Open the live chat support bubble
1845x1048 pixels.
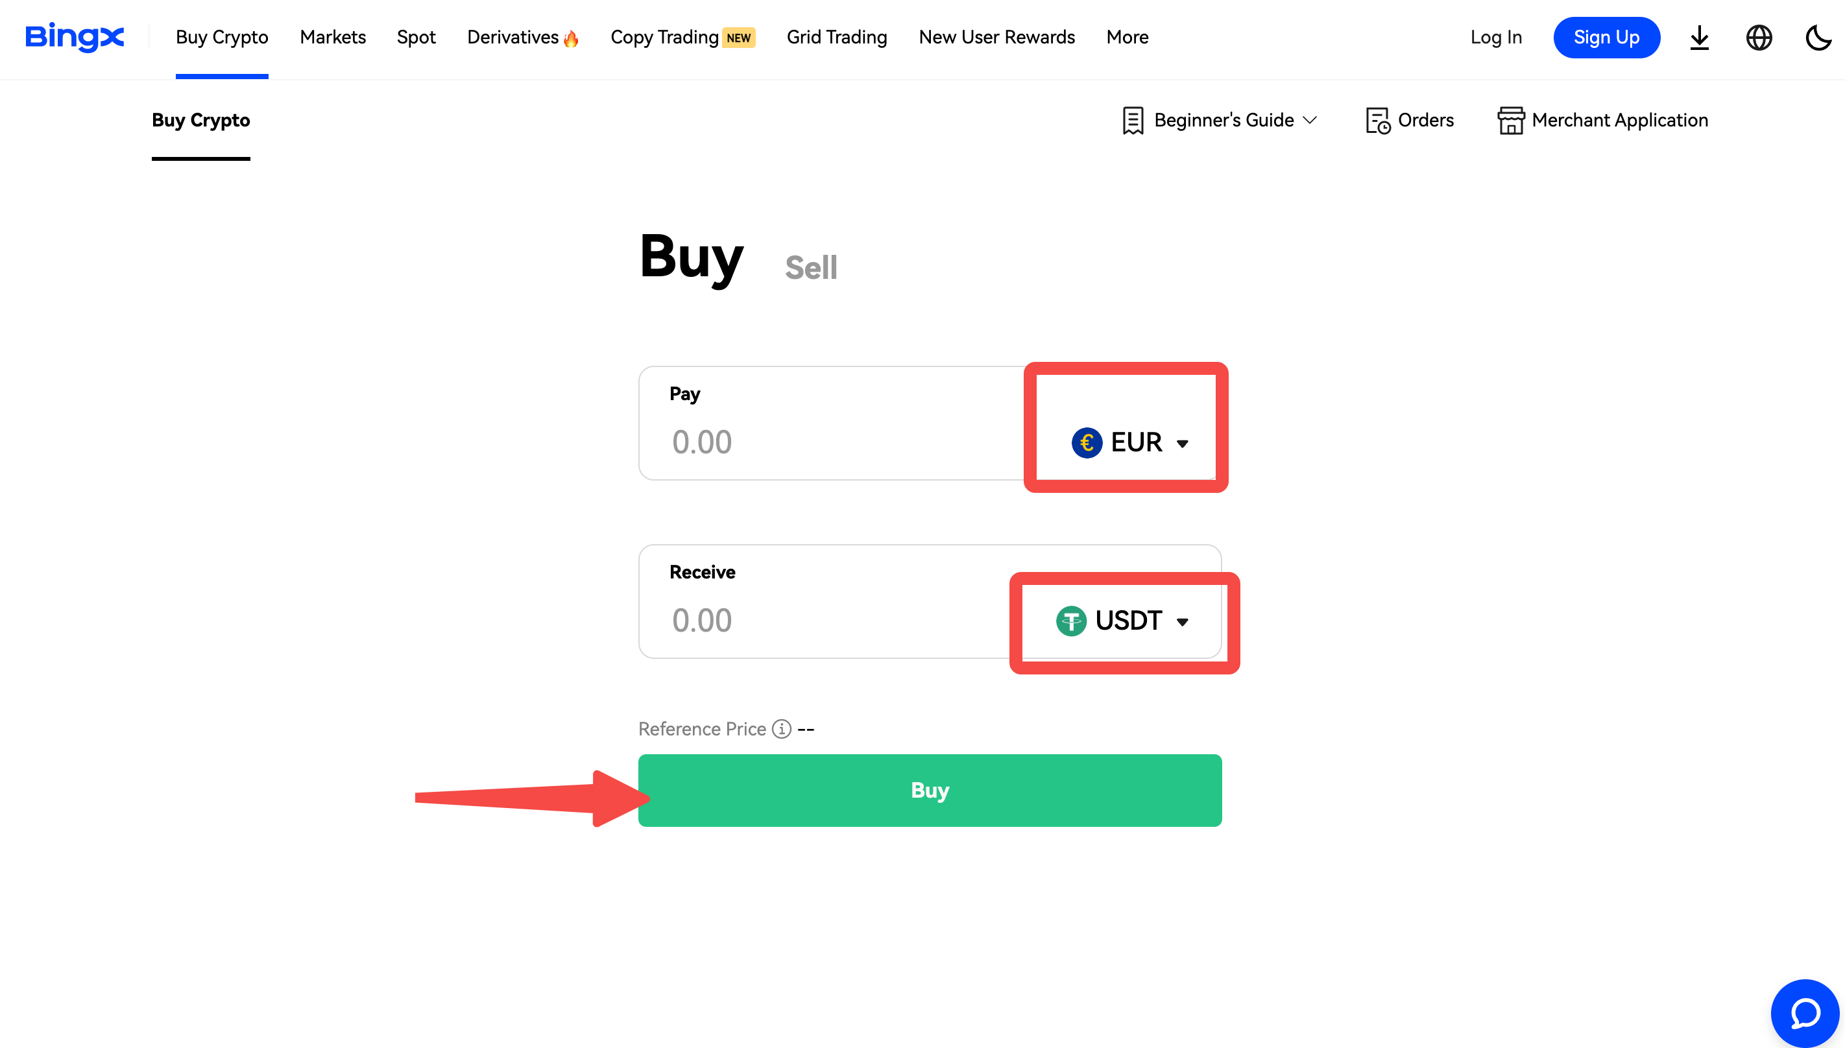(1805, 1014)
